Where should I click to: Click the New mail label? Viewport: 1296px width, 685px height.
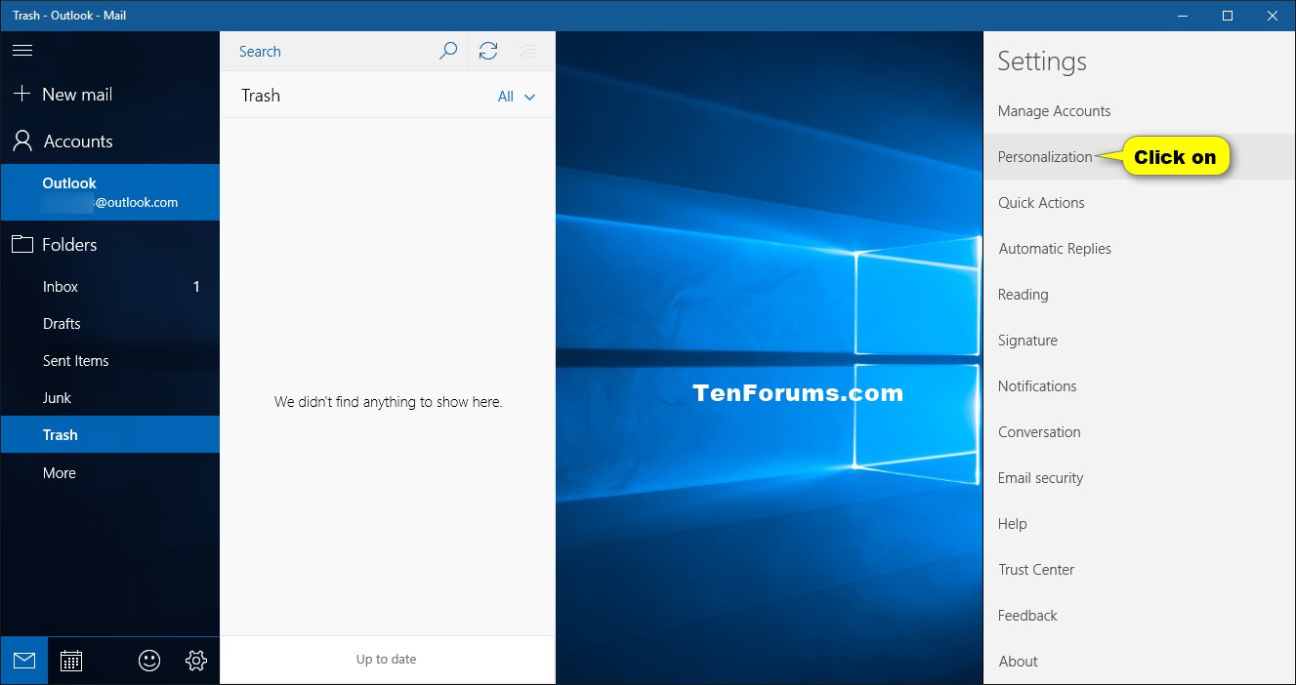tap(77, 95)
